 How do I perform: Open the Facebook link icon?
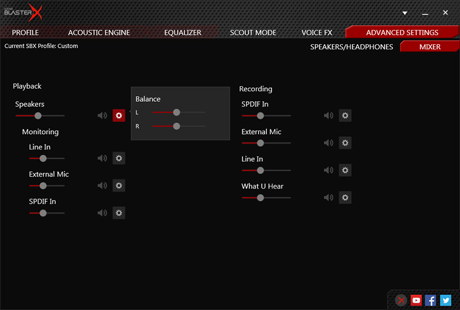click(431, 300)
